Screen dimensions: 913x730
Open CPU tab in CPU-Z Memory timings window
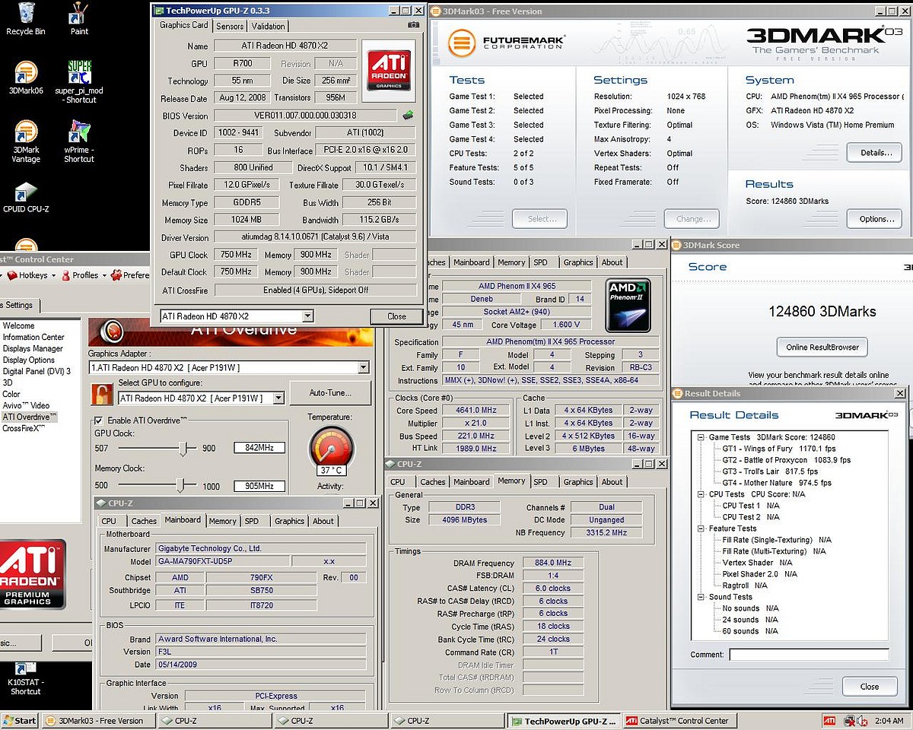pyautogui.click(x=398, y=481)
